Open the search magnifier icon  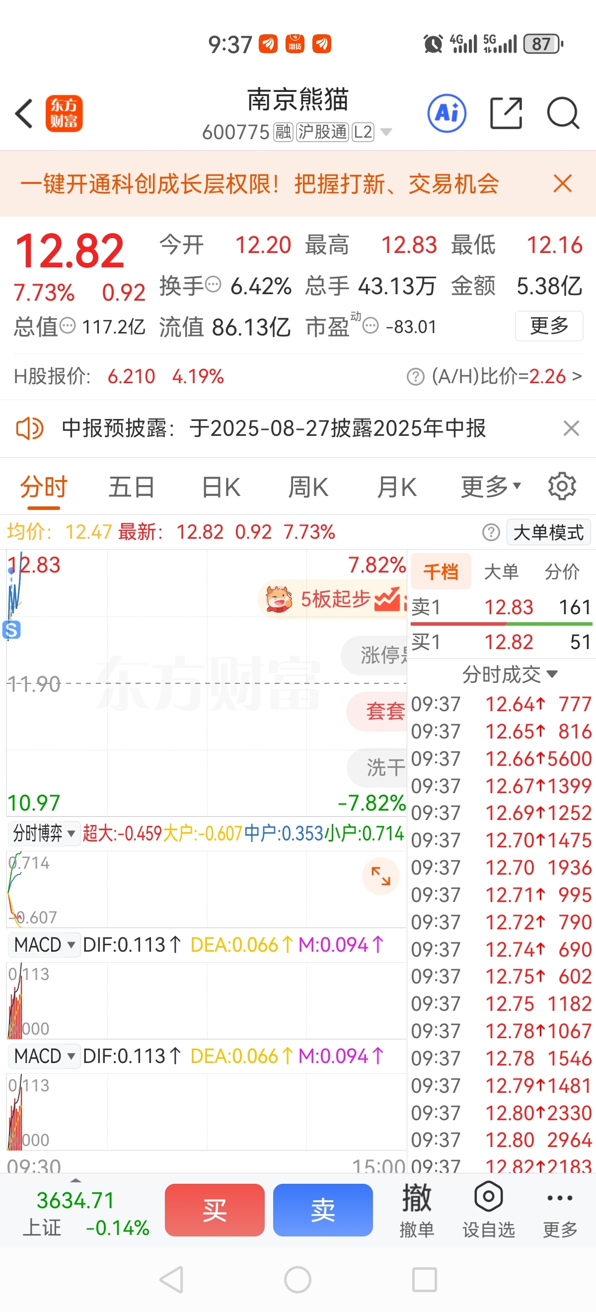[x=563, y=113]
